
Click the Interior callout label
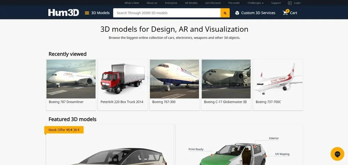click(274, 138)
